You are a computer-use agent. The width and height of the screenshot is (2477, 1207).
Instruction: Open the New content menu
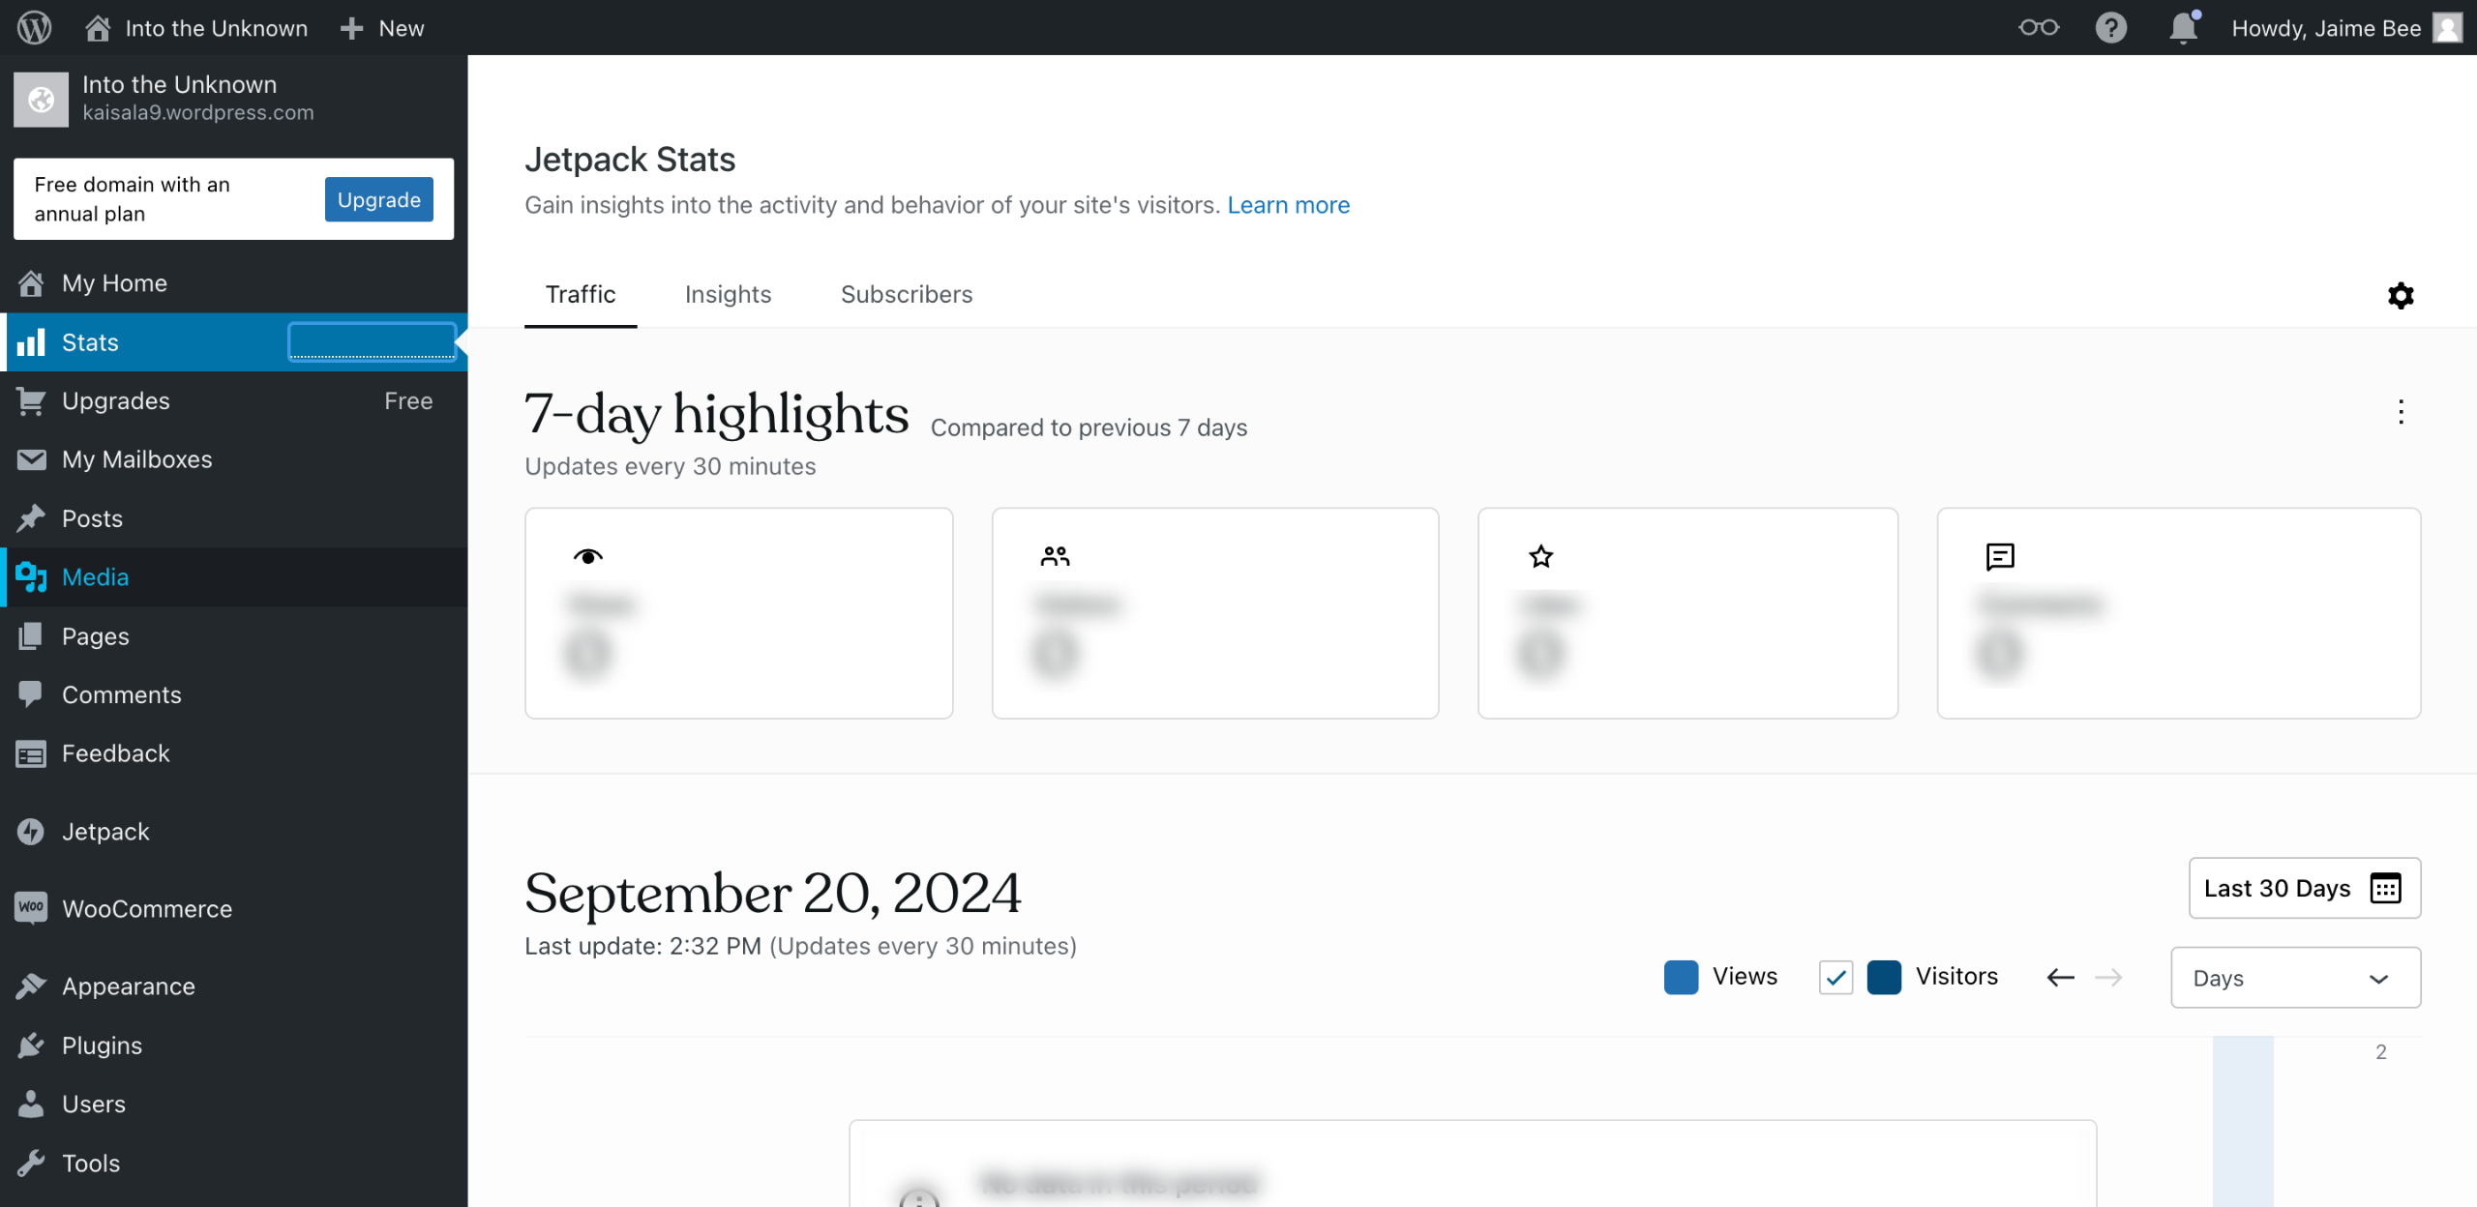click(x=383, y=28)
